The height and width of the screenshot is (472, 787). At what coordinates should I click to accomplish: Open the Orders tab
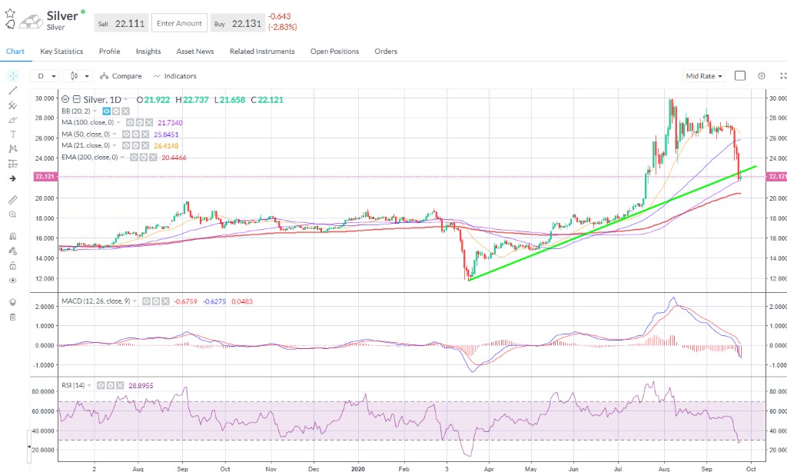(x=386, y=52)
